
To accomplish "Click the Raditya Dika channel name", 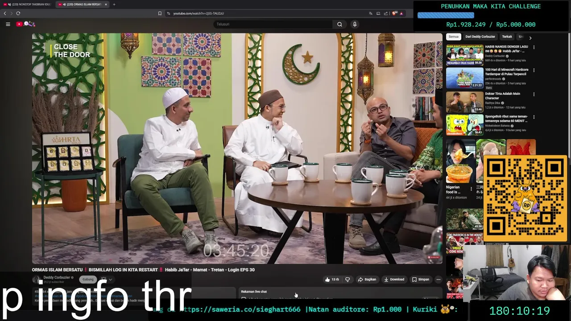I will tap(493, 103).
